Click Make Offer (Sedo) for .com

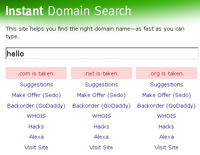click(x=36, y=95)
